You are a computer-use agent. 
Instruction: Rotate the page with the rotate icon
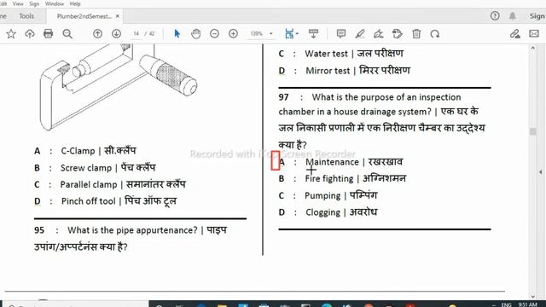(435, 34)
